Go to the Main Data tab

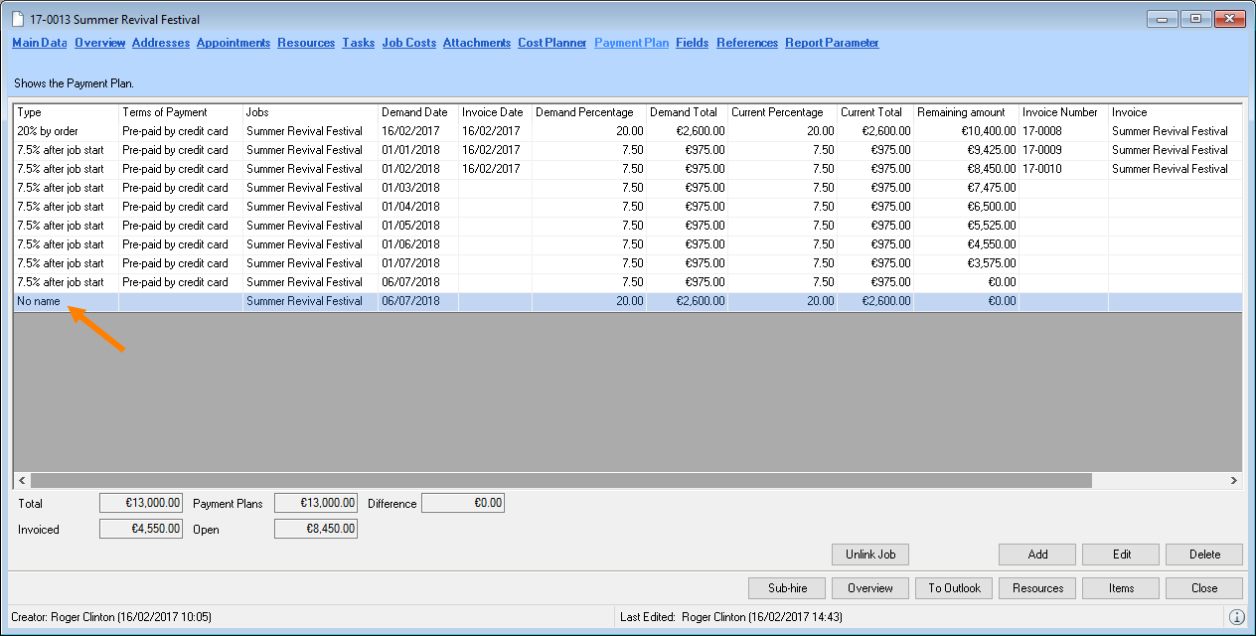coord(40,43)
